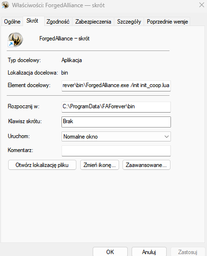The height and width of the screenshot is (256, 207).
Task: Click the 'bin' target location value
Action: pyautogui.click(x=64, y=73)
